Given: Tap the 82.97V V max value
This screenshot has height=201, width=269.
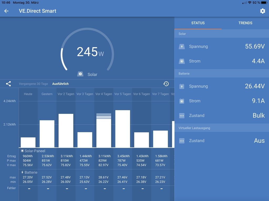Looking at the screenshot, I should [x=103, y=165].
